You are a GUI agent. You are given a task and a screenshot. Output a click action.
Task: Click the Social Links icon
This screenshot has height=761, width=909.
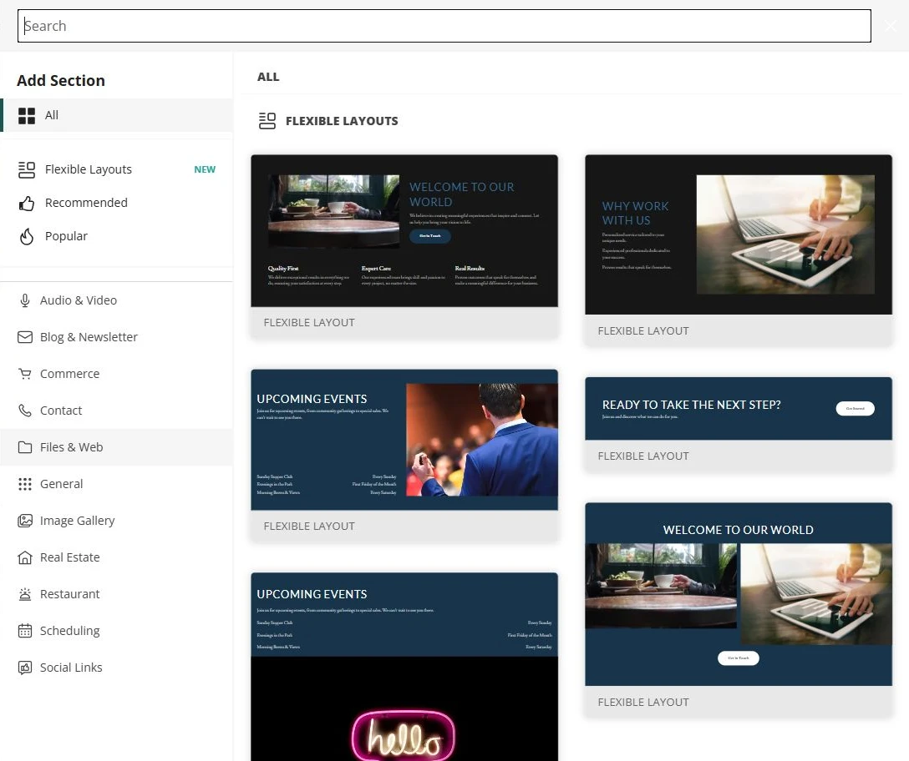(x=25, y=668)
